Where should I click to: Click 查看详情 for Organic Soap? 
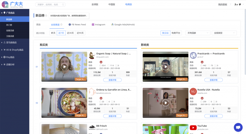[x=112, y=80]
